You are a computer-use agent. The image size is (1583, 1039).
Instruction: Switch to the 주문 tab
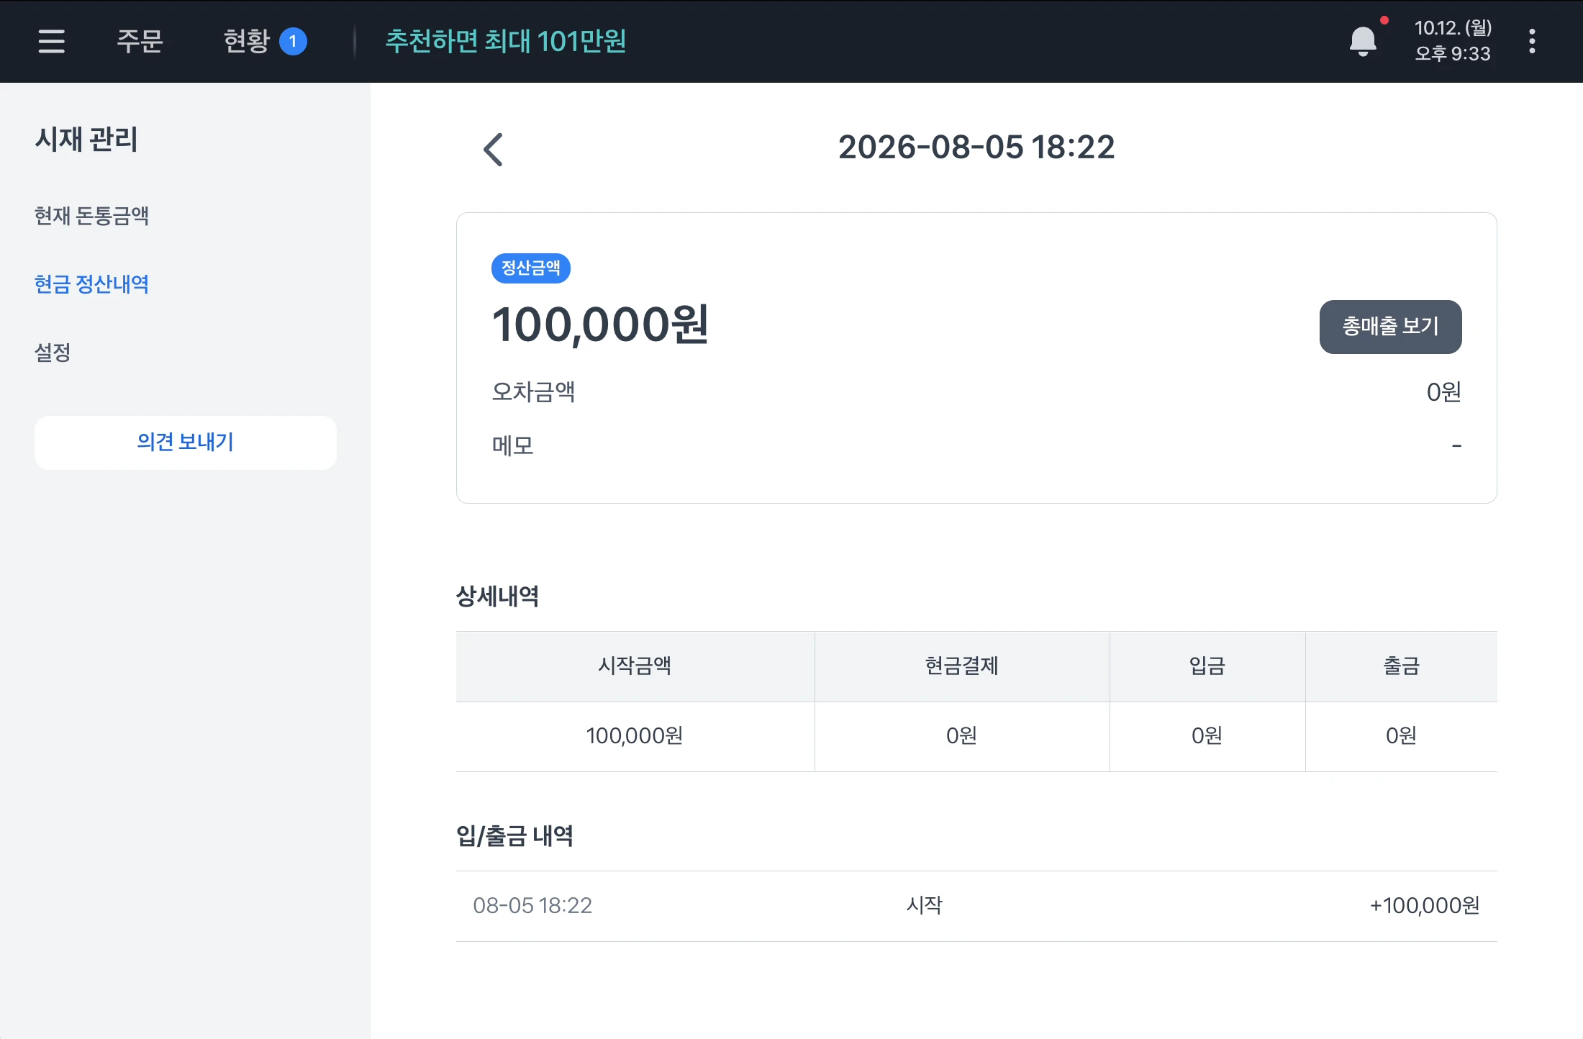coord(140,41)
